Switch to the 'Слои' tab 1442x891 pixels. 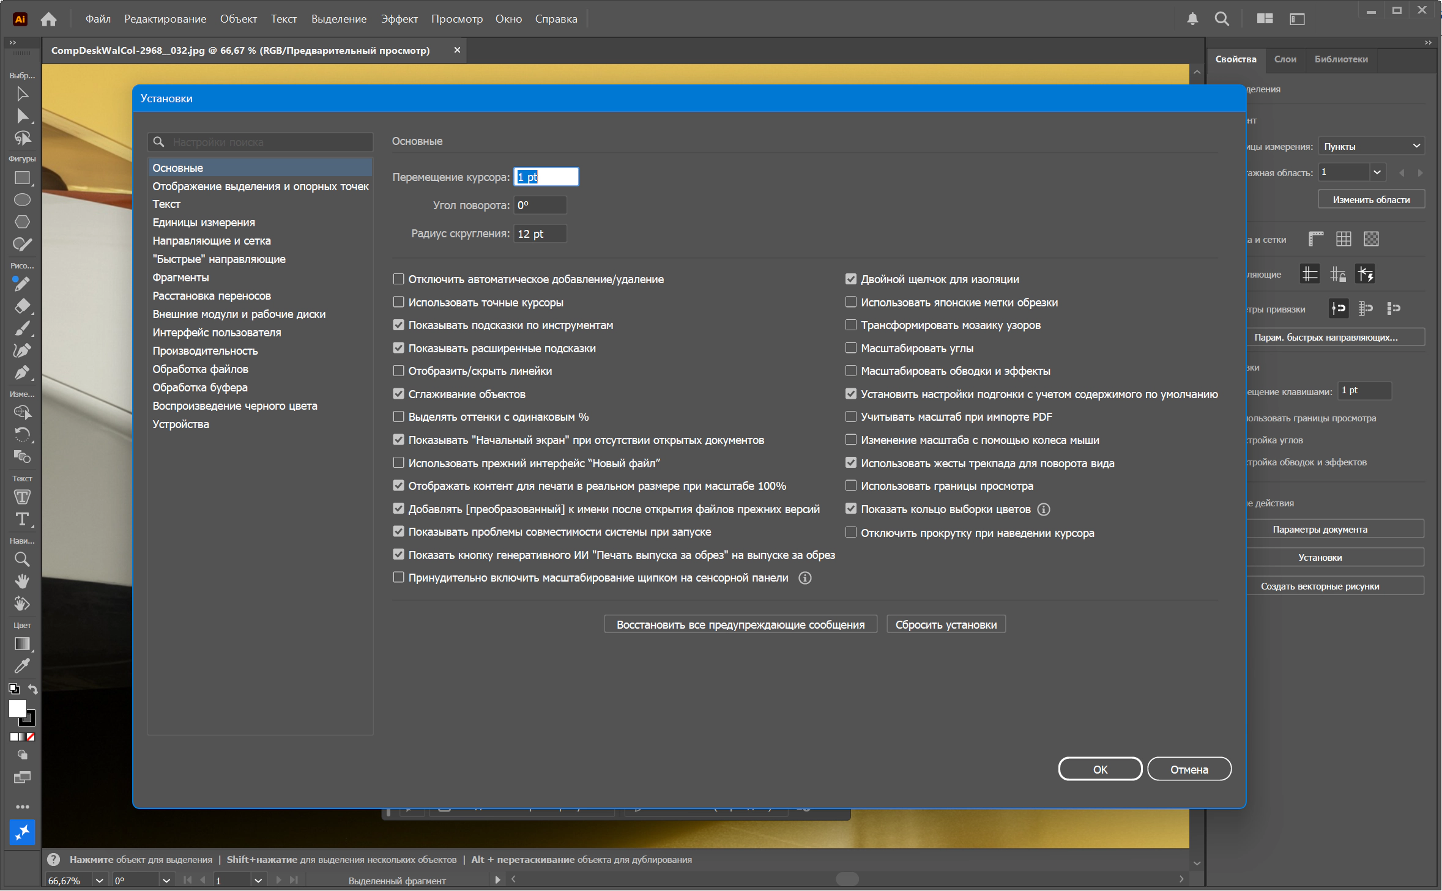point(1285,59)
